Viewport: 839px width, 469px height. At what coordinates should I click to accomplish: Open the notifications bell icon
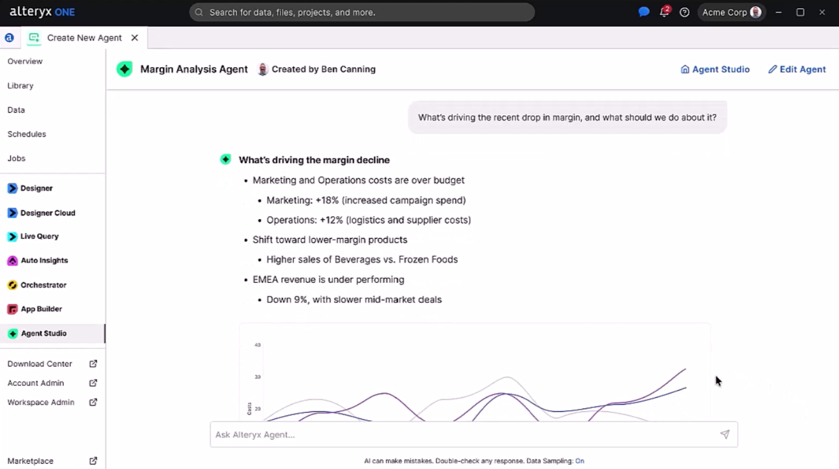coord(665,12)
